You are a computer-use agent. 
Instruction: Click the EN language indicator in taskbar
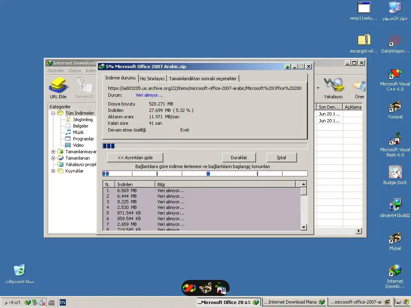(63, 302)
